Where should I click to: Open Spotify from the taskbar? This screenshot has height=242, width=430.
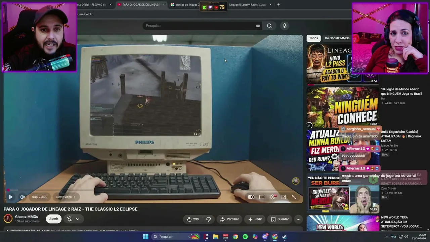pyautogui.click(x=245, y=237)
